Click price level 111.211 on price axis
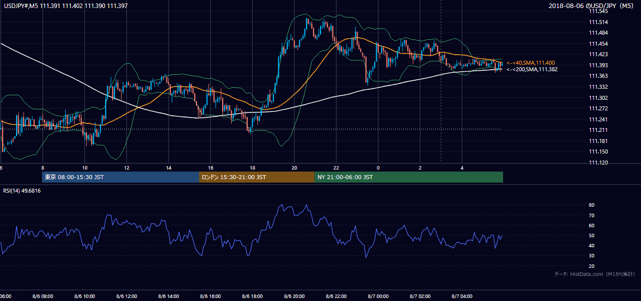This screenshot has width=641, height=301. pos(598,130)
